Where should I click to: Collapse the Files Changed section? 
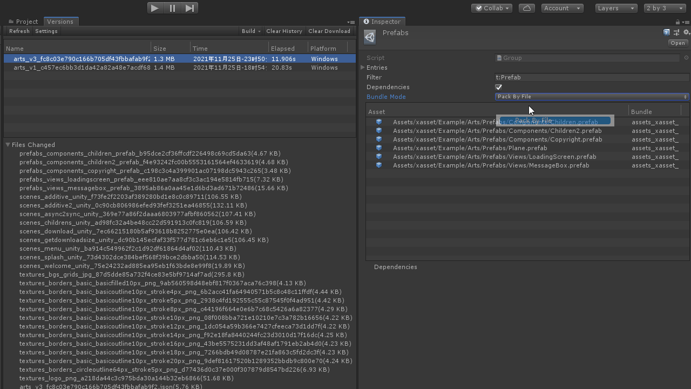tap(8, 145)
